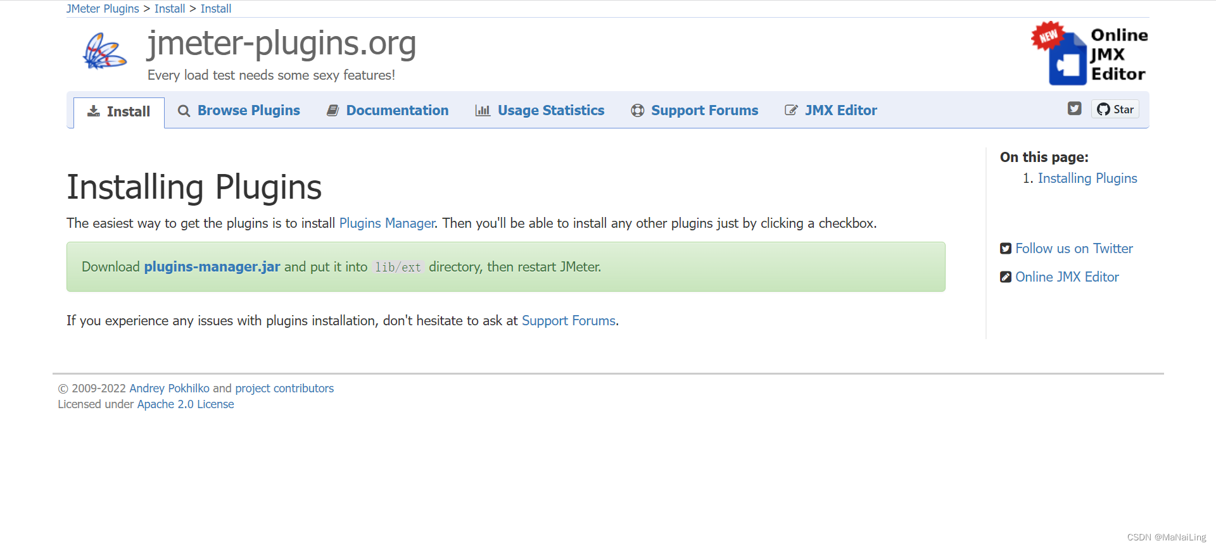Click the tagline 'Every load test needs some sexy features!'
This screenshot has width=1216, height=548.
coord(271,75)
